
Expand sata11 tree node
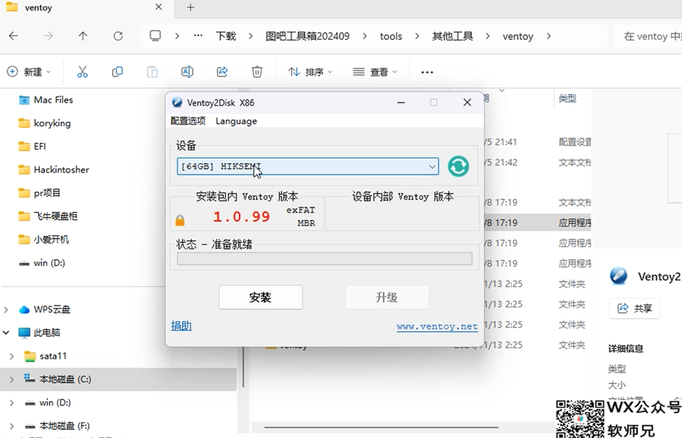[12, 356]
